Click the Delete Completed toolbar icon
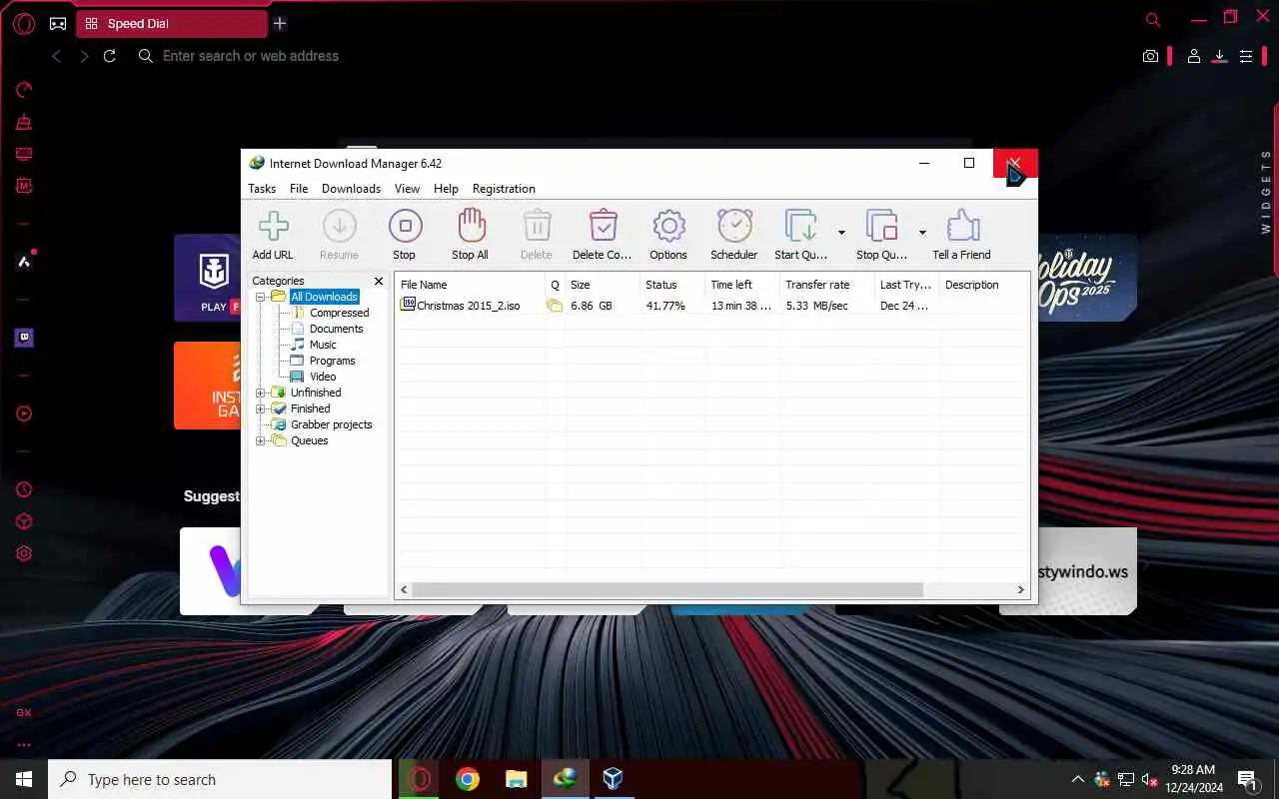This screenshot has height=799, width=1279. [x=603, y=227]
